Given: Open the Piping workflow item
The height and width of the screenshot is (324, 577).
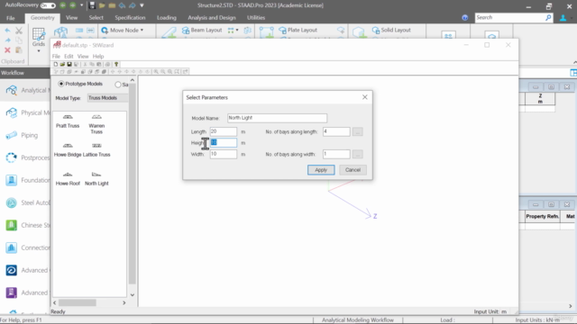Looking at the screenshot, I should [x=25, y=135].
